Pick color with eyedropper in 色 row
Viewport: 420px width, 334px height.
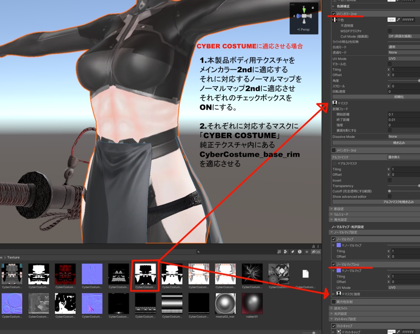point(399,20)
